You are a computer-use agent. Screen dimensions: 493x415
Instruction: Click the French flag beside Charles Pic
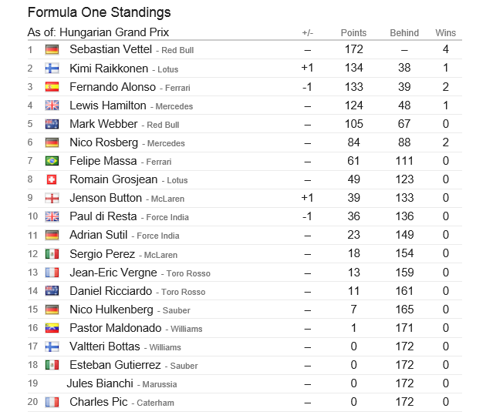(x=52, y=402)
